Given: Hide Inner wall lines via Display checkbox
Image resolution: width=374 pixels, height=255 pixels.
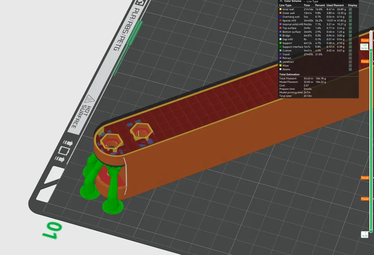Looking at the screenshot, I should pos(350,9).
